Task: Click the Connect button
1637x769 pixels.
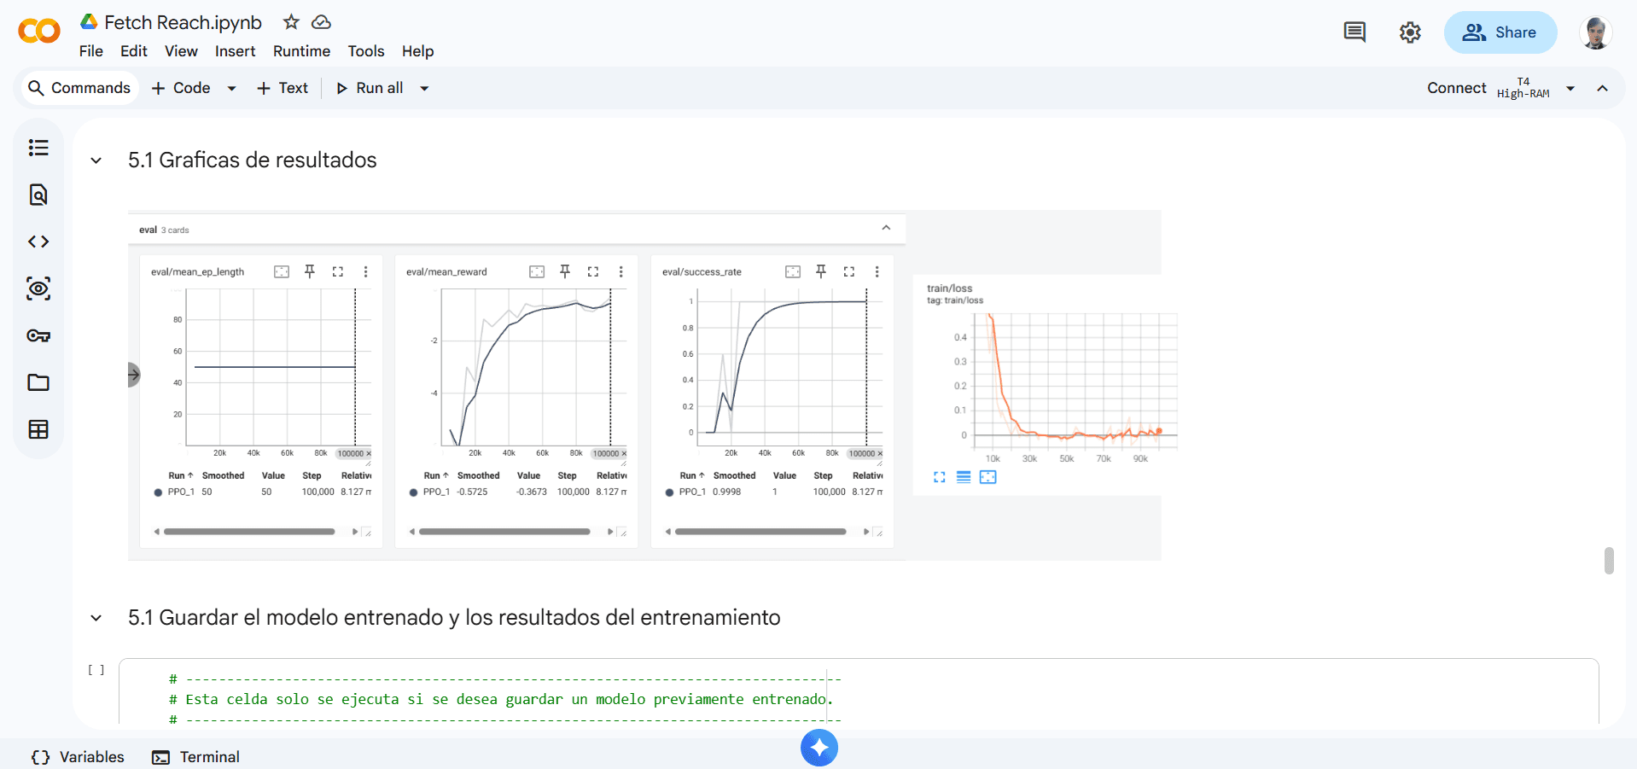Action: point(1456,88)
